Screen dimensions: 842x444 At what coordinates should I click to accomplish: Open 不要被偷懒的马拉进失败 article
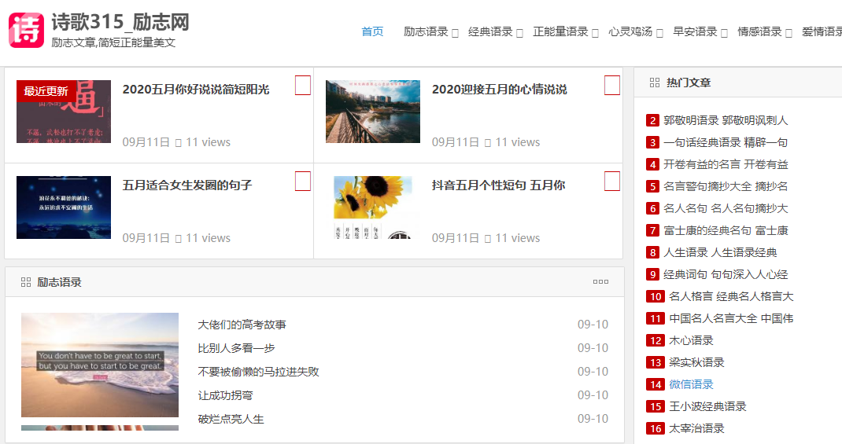coord(258,372)
